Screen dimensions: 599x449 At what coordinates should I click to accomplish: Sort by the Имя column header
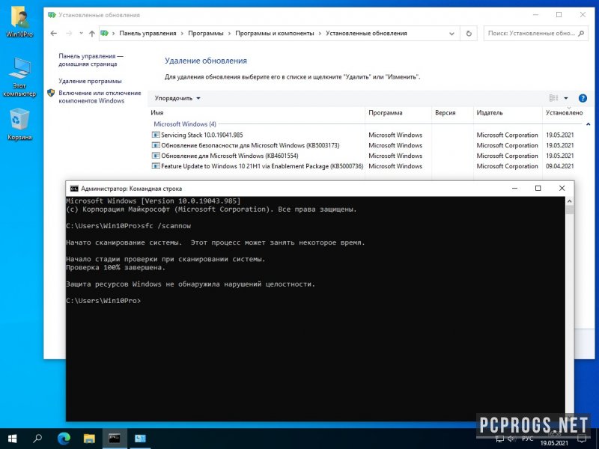157,113
